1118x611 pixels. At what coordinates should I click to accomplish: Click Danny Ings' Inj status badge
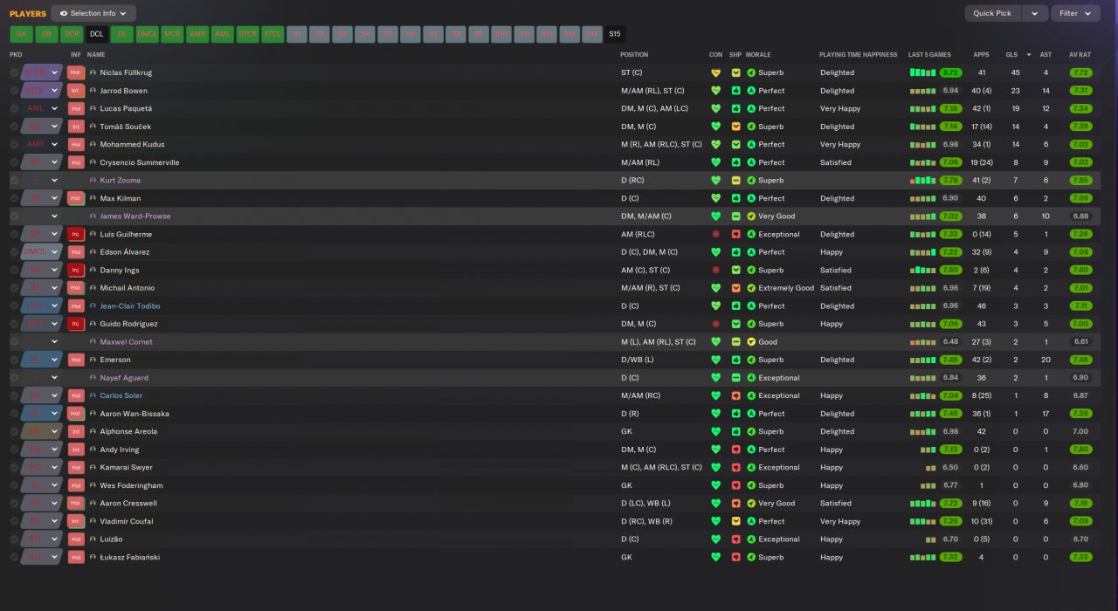tap(76, 270)
